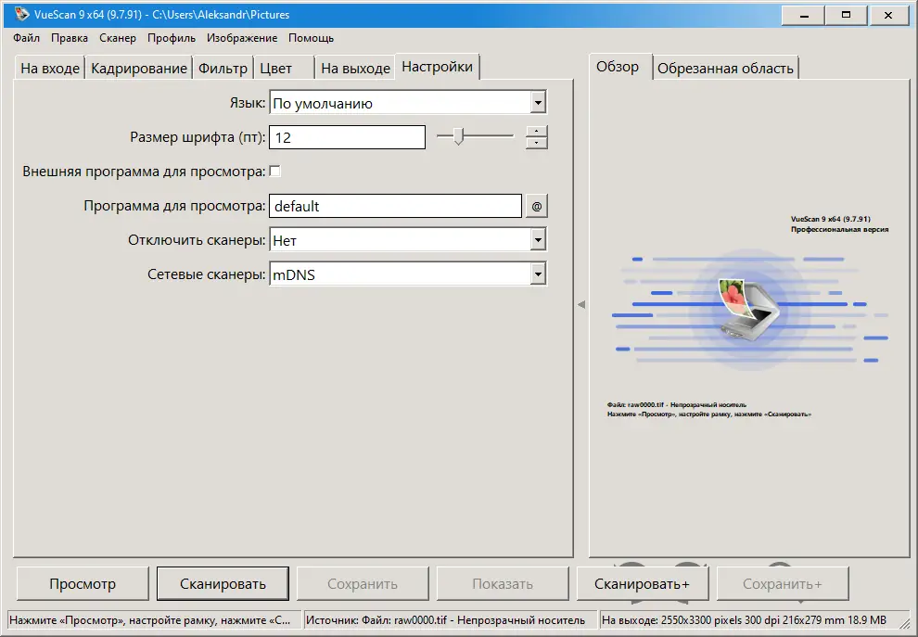Screen dimensions: 918x637
Task: Open the Язык language dropdown
Action: point(538,103)
